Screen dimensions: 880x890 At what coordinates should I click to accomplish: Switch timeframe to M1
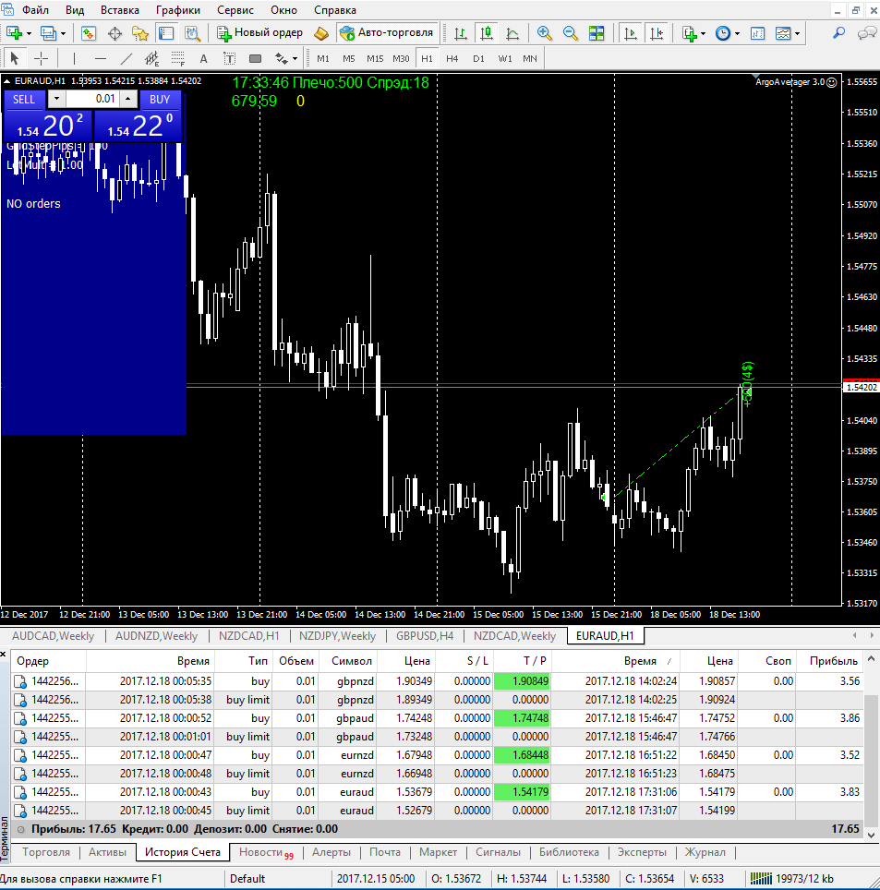pos(323,58)
